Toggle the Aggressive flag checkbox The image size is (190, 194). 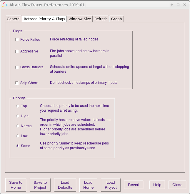point(17,51)
